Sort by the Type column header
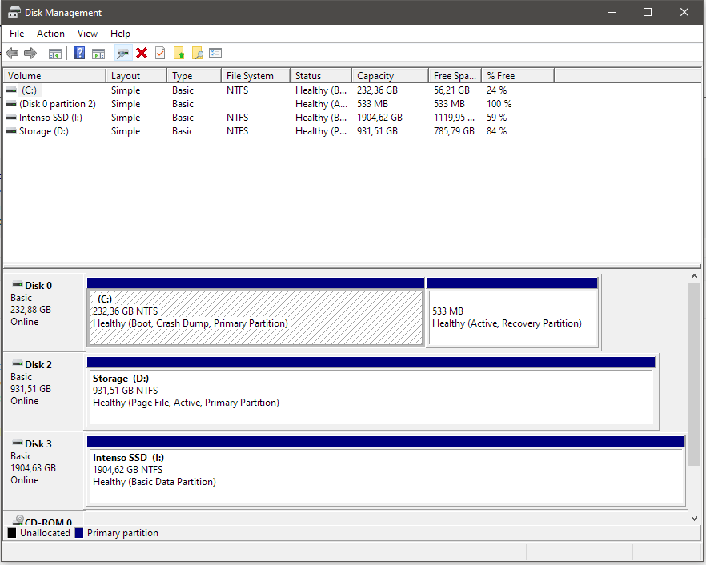706x565 pixels. tap(194, 76)
